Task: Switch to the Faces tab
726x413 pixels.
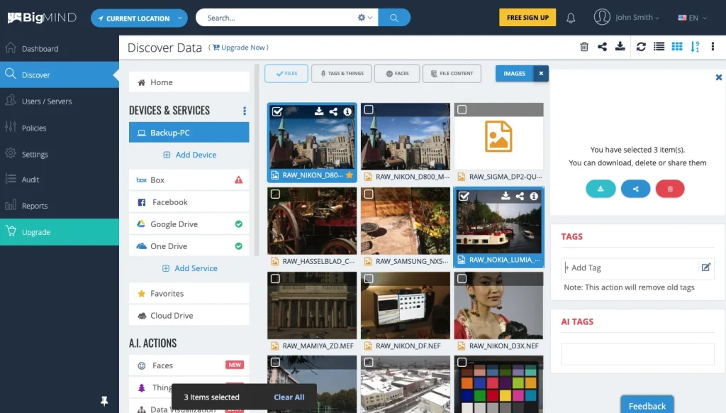Action: tap(397, 73)
